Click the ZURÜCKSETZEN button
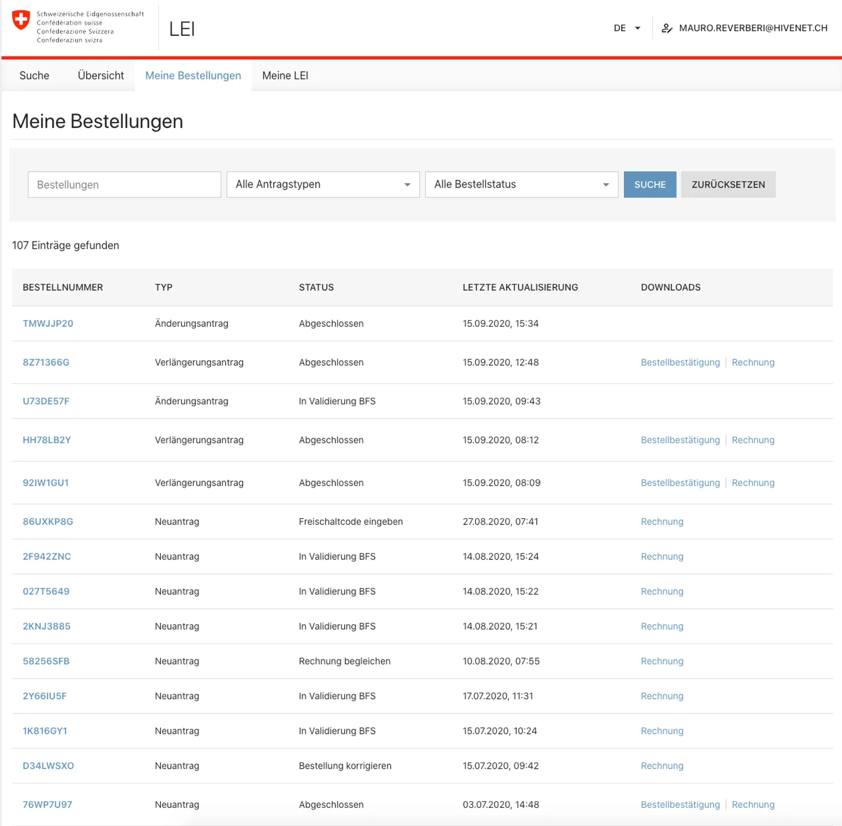 pos(727,184)
